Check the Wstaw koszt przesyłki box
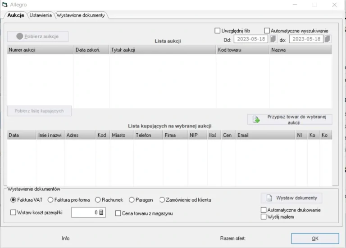This screenshot has width=346, height=248. 13,212
